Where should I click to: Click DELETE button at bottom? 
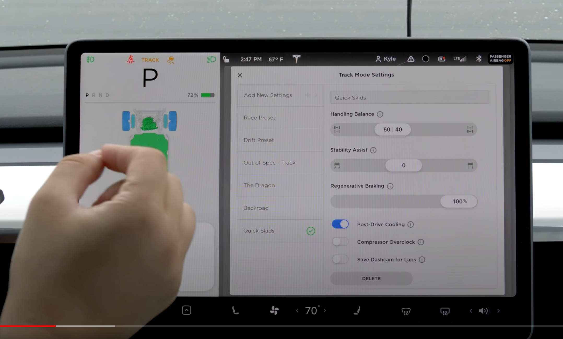tap(371, 278)
